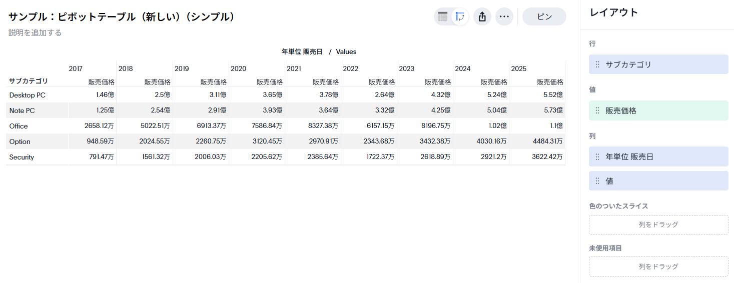Click the 未使用項目 drop zone
The height and width of the screenshot is (283, 734).
[658, 266]
